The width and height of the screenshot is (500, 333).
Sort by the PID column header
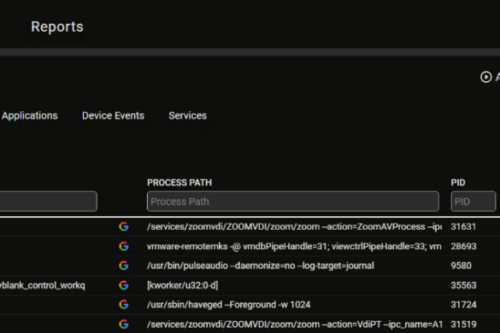point(458,183)
